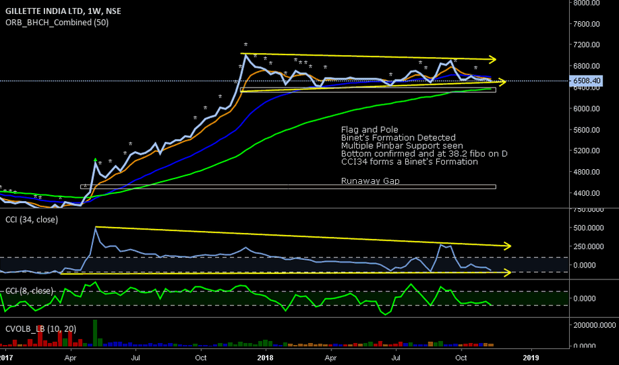Click the 2019 label on time axis

point(531,358)
